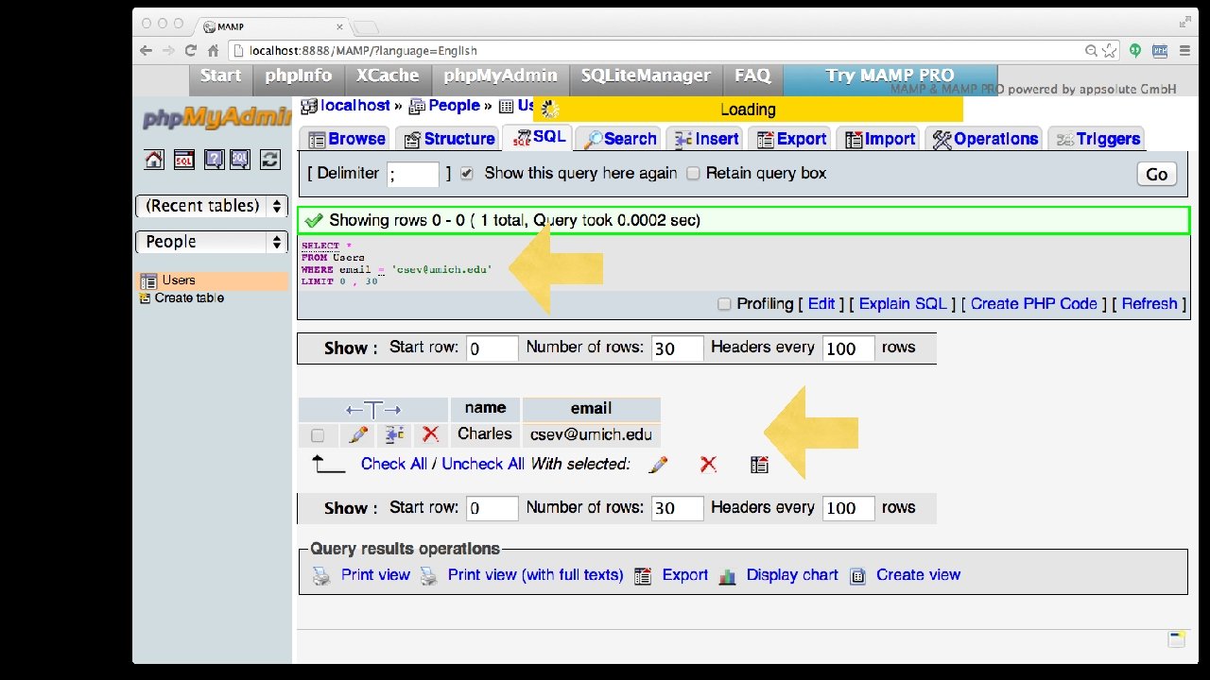Enable the Profiling checkbox

pos(724,304)
